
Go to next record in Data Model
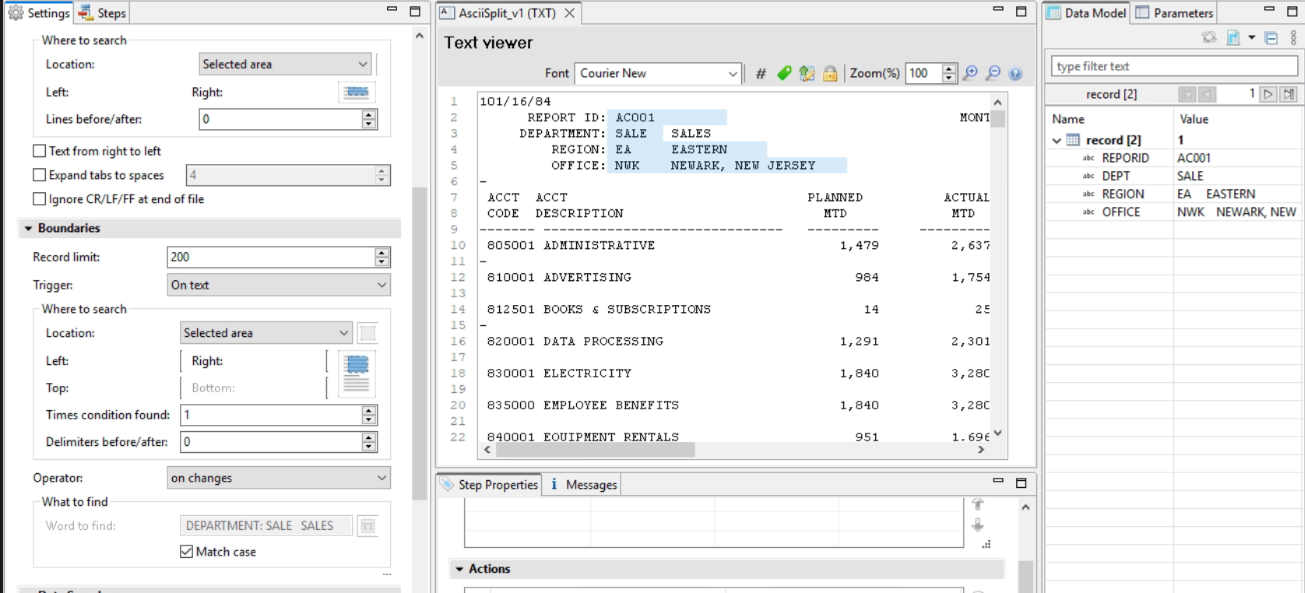pos(1268,94)
